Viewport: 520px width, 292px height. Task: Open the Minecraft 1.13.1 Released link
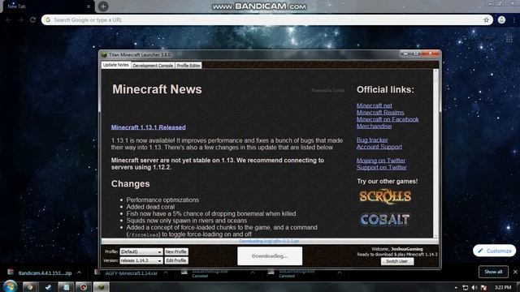(x=148, y=127)
